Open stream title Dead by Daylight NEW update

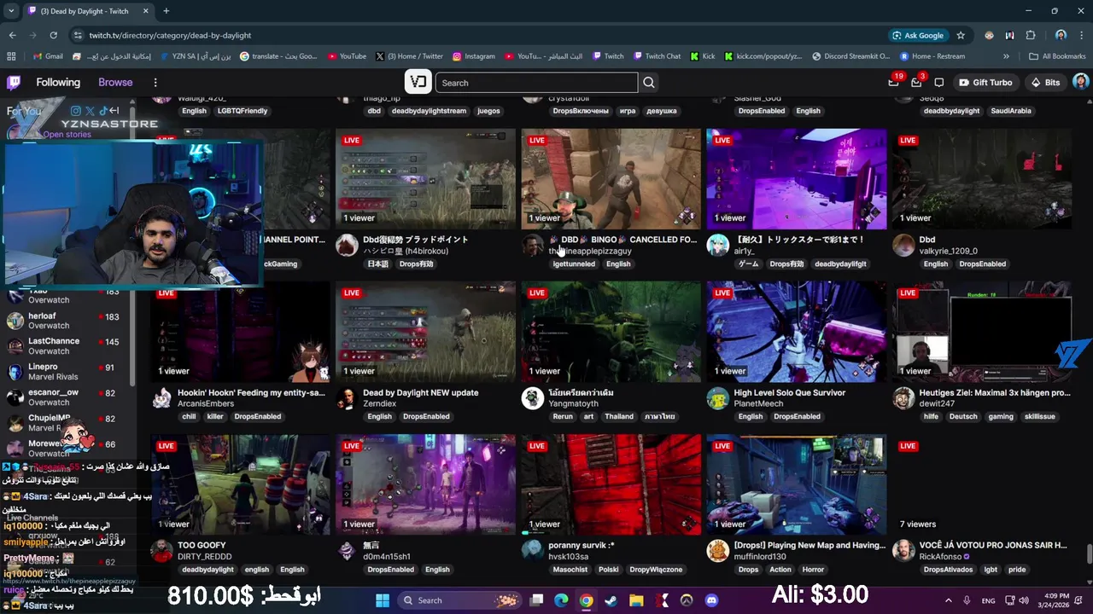click(421, 392)
